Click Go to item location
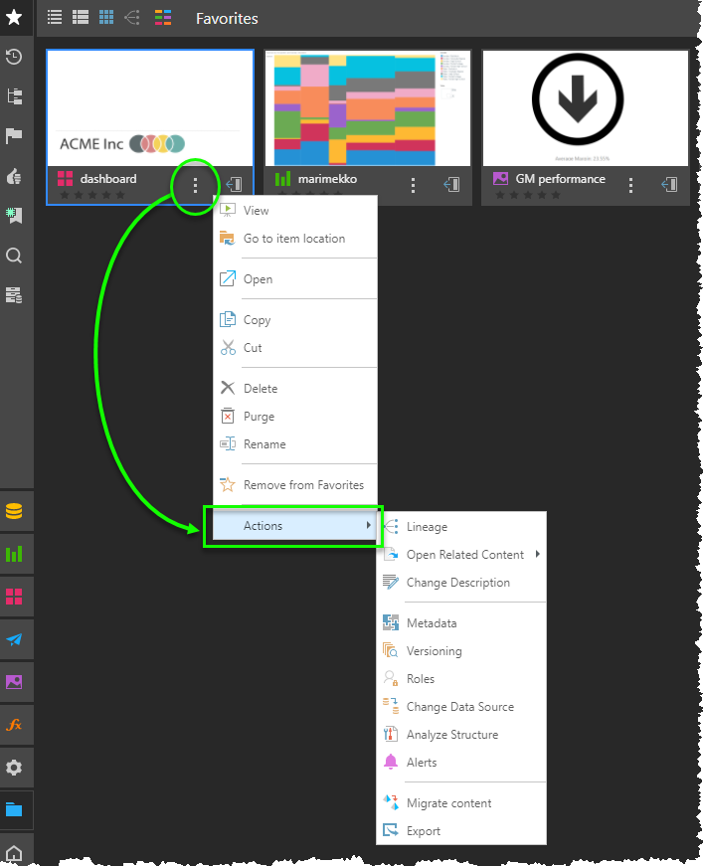The width and height of the screenshot is (703, 866). [293, 239]
